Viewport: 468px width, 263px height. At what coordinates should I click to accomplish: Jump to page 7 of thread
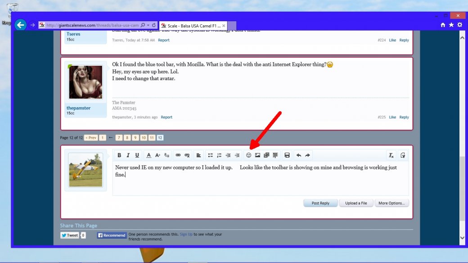point(119,138)
